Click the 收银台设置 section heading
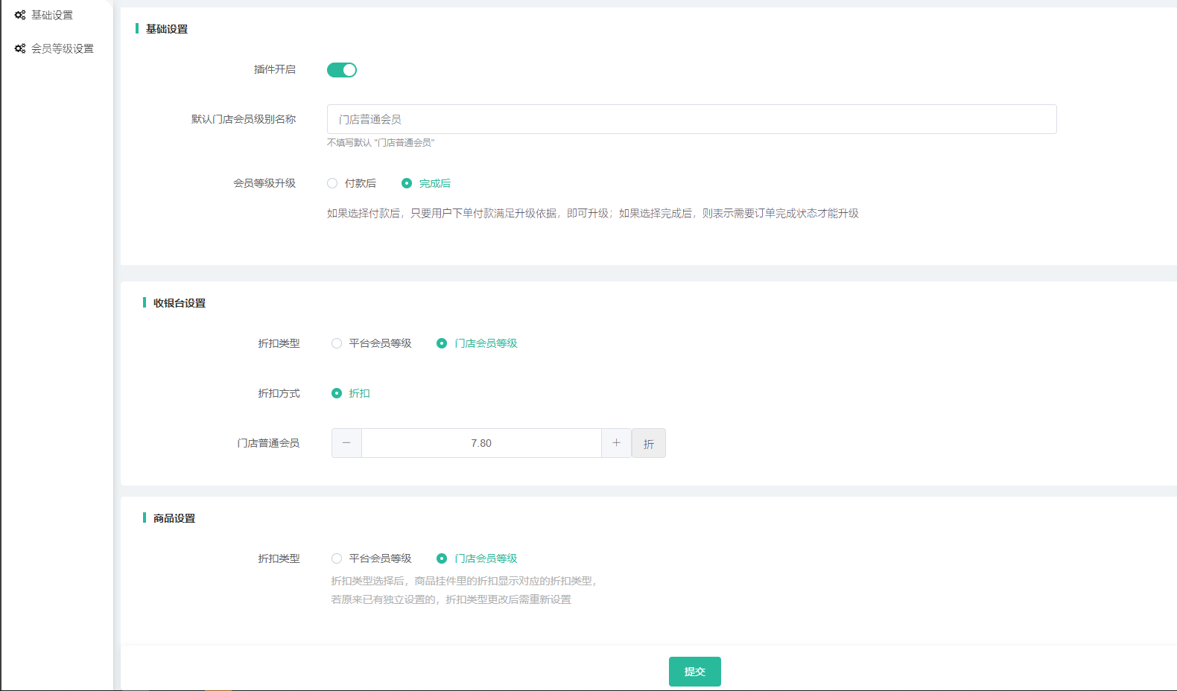The height and width of the screenshot is (691, 1177). (x=180, y=303)
